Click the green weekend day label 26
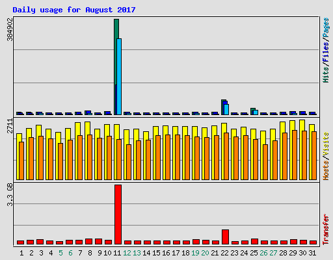This screenshot has width=333, height=260. [x=263, y=253]
